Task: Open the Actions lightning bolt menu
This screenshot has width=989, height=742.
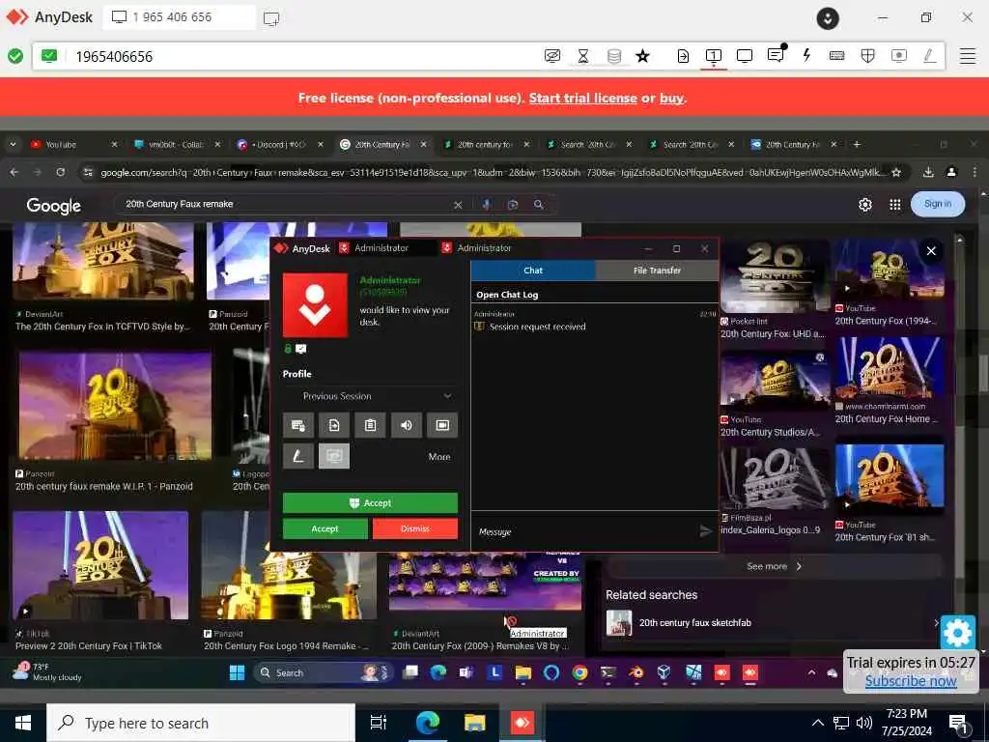Action: coord(806,55)
